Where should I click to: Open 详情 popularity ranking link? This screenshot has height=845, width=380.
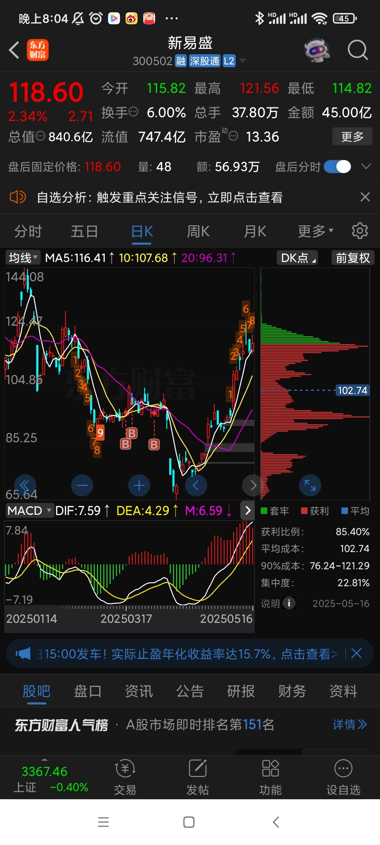350,725
